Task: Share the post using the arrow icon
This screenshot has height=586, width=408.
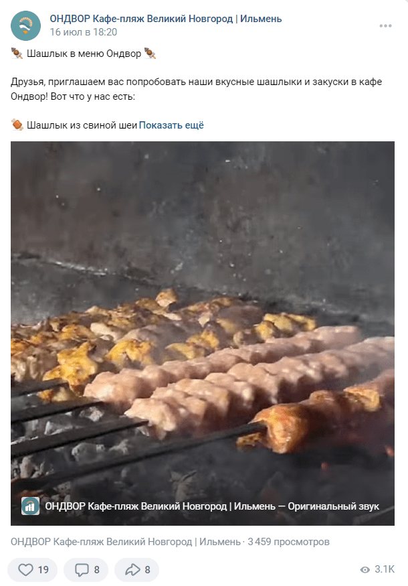Action: tap(132, 569)
